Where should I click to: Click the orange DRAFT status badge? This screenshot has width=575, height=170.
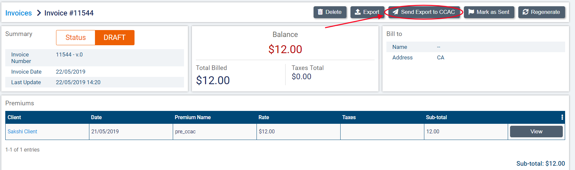pos(114,38)
